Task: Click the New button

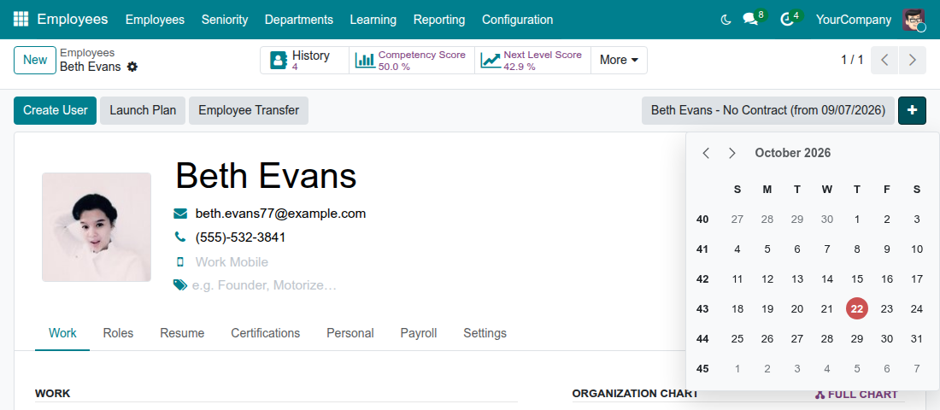Action: (35, 60)
